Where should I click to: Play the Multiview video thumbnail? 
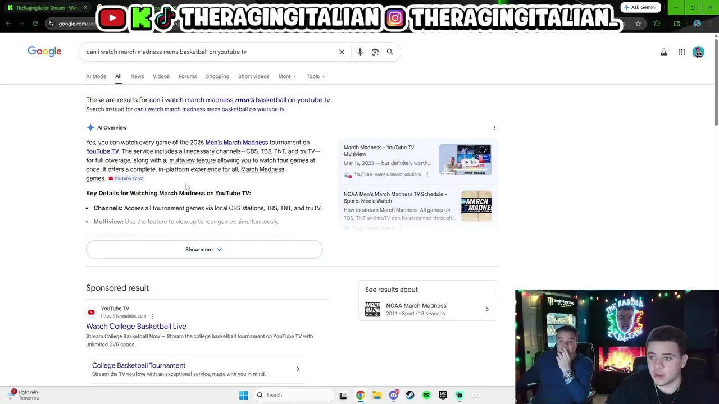[465, 159]
